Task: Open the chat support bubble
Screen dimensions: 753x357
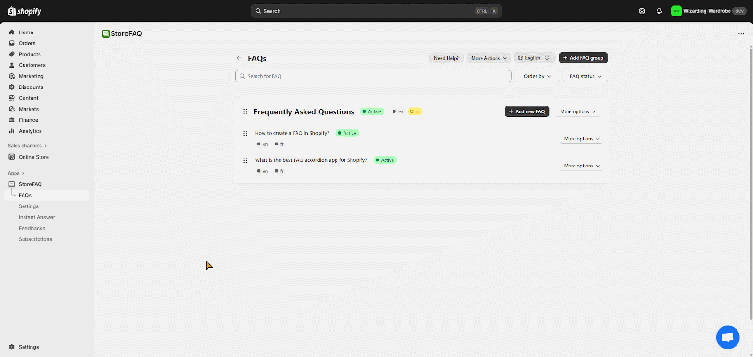Action: coord(728,337)
